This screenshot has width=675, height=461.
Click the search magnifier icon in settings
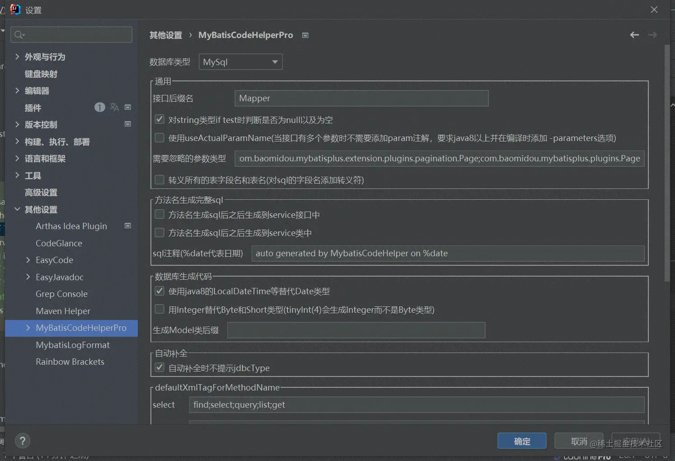19,35
